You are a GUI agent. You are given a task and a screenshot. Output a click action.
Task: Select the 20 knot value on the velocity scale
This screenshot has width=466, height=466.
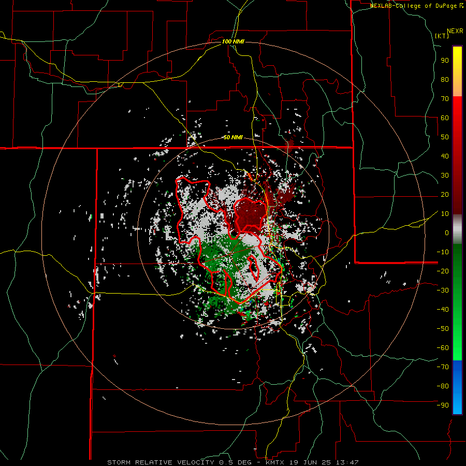[x=445, y=195]
